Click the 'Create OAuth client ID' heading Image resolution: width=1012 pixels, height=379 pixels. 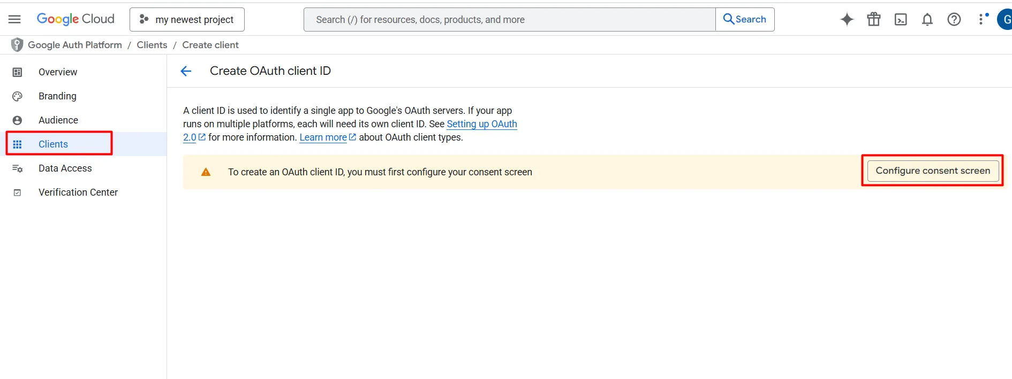(x=270, y=71)
